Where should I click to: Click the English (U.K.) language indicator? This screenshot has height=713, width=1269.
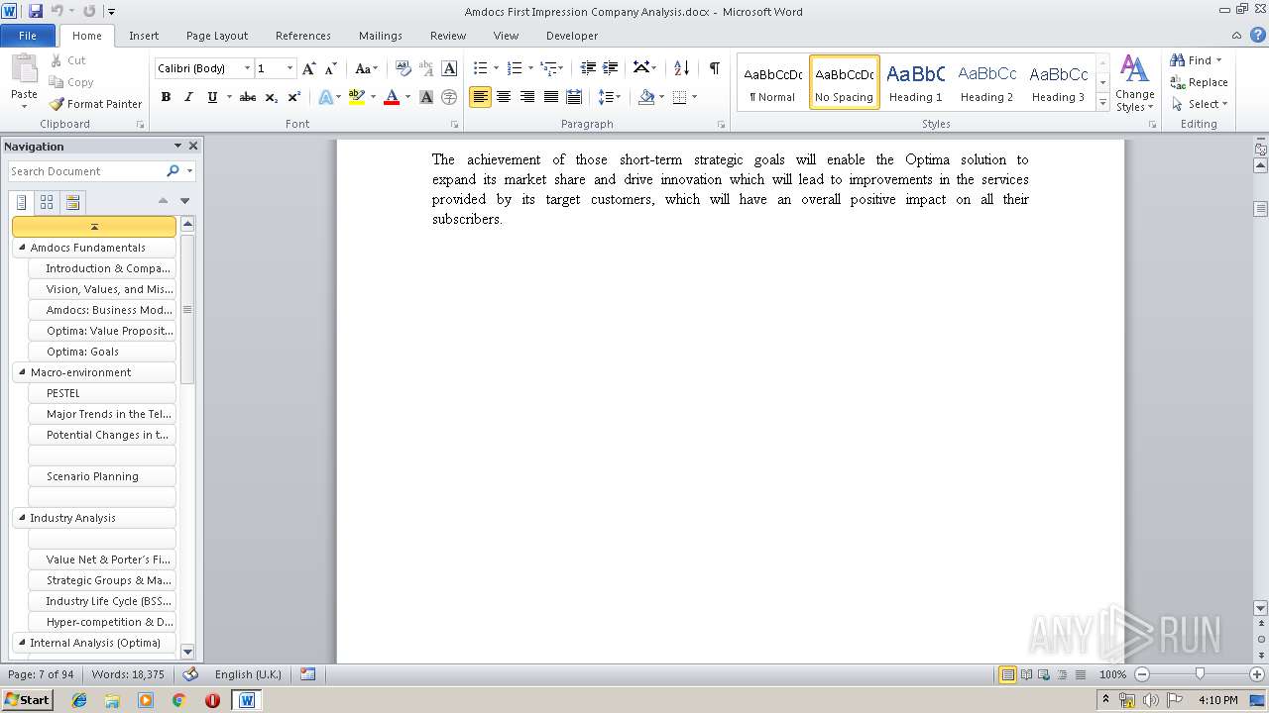pyautogui.click(x=248, y=674)
